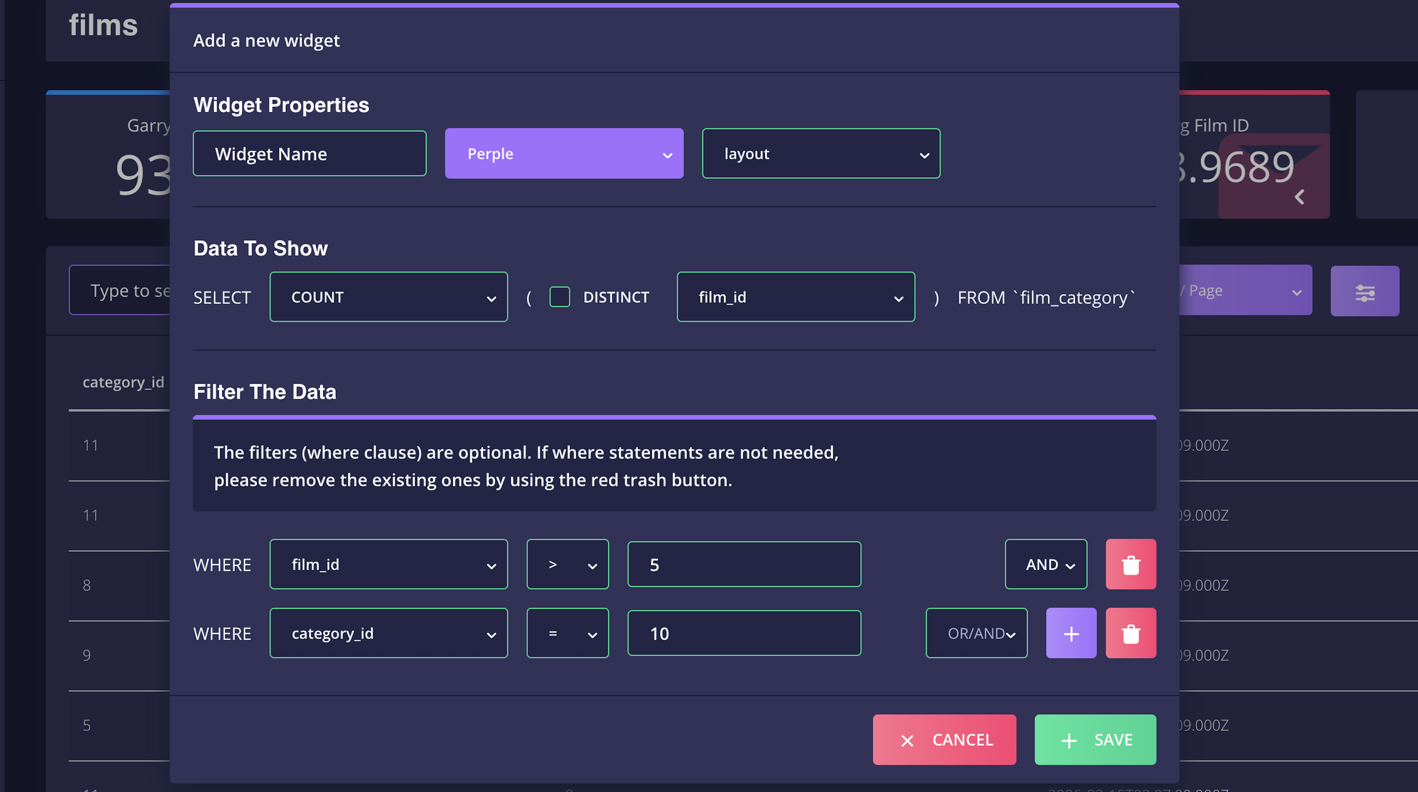1418x792 pixels.
Task: Click the left chevron on the Film ID card
Action: (x=1299, y=197)
